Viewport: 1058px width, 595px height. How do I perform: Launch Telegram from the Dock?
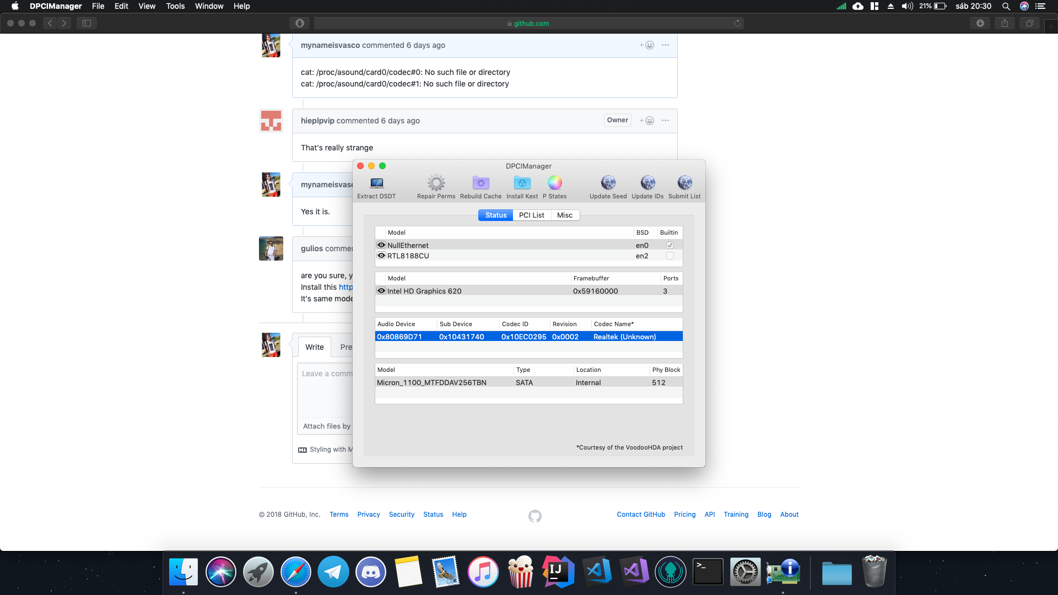point(333,571)
